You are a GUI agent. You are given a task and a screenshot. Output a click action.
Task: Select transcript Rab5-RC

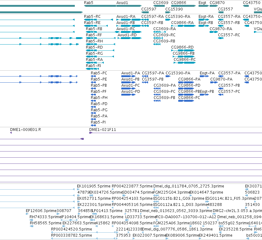(92, 17)
